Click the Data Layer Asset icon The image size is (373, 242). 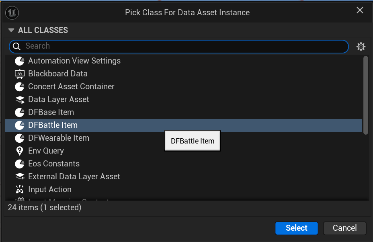[x=19, y=99]
